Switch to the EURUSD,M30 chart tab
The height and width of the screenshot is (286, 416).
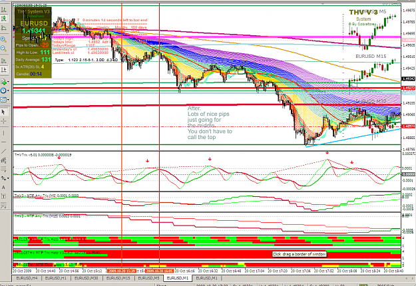86,278
